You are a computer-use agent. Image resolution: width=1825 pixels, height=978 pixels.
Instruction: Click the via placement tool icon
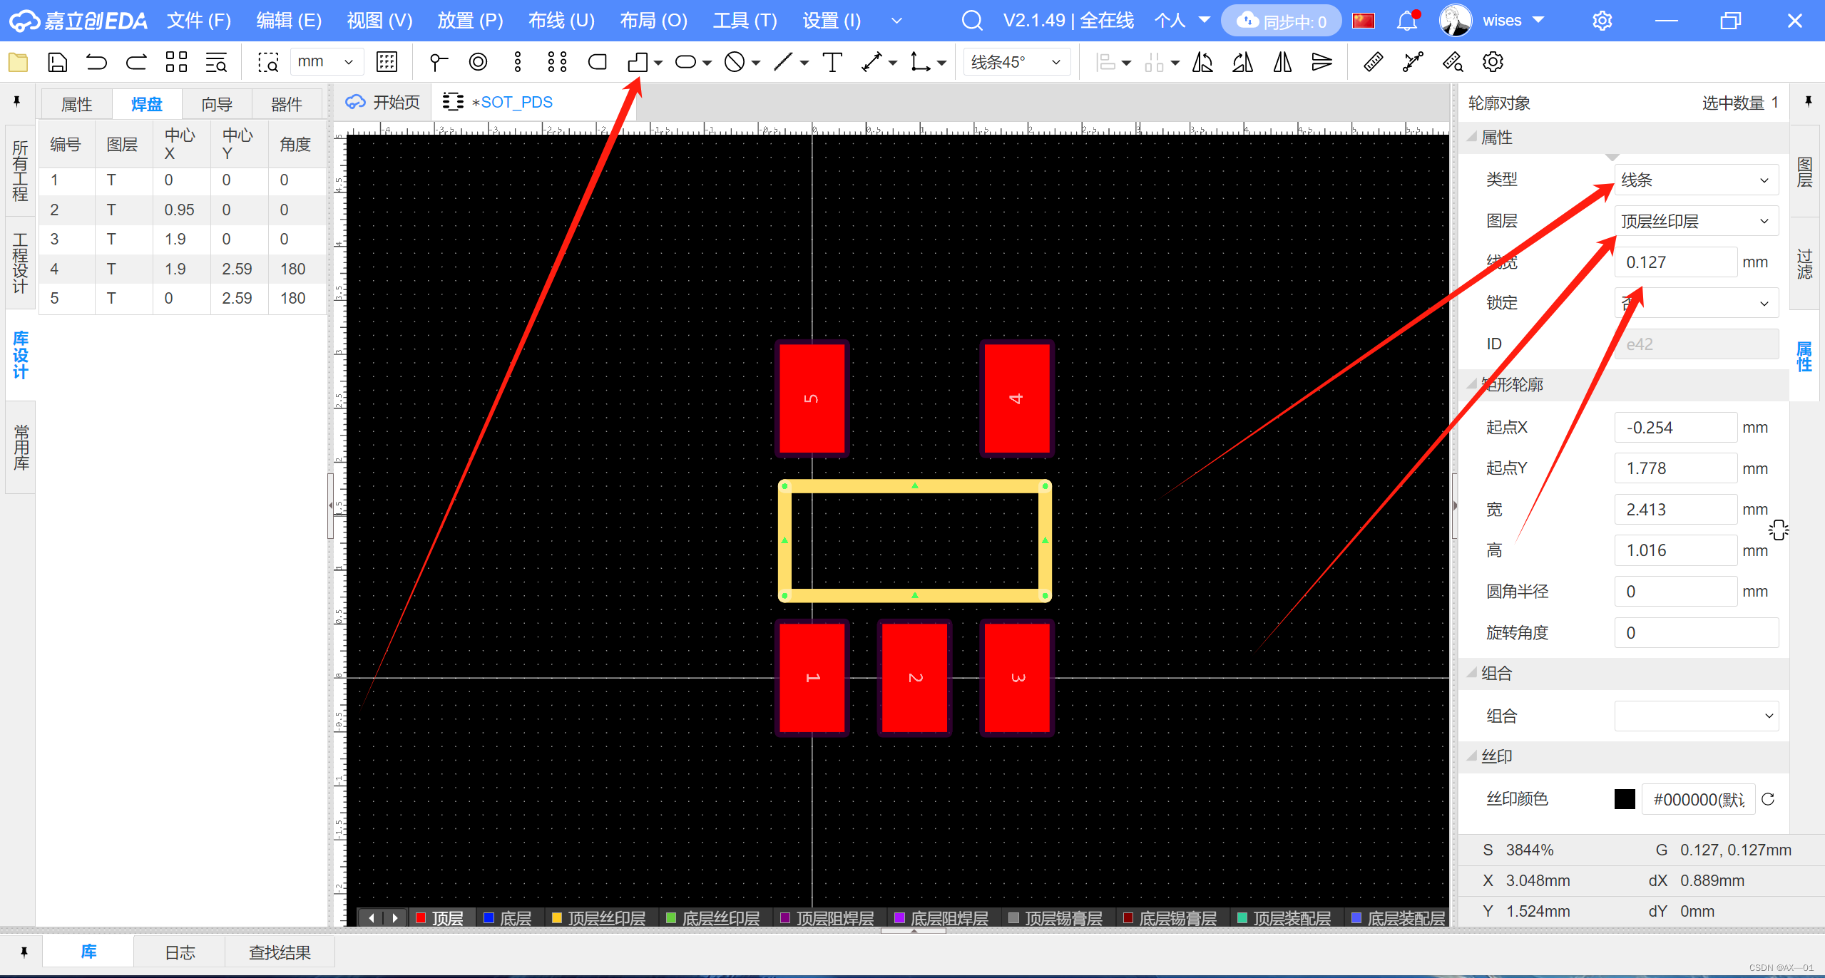[478, 62]
